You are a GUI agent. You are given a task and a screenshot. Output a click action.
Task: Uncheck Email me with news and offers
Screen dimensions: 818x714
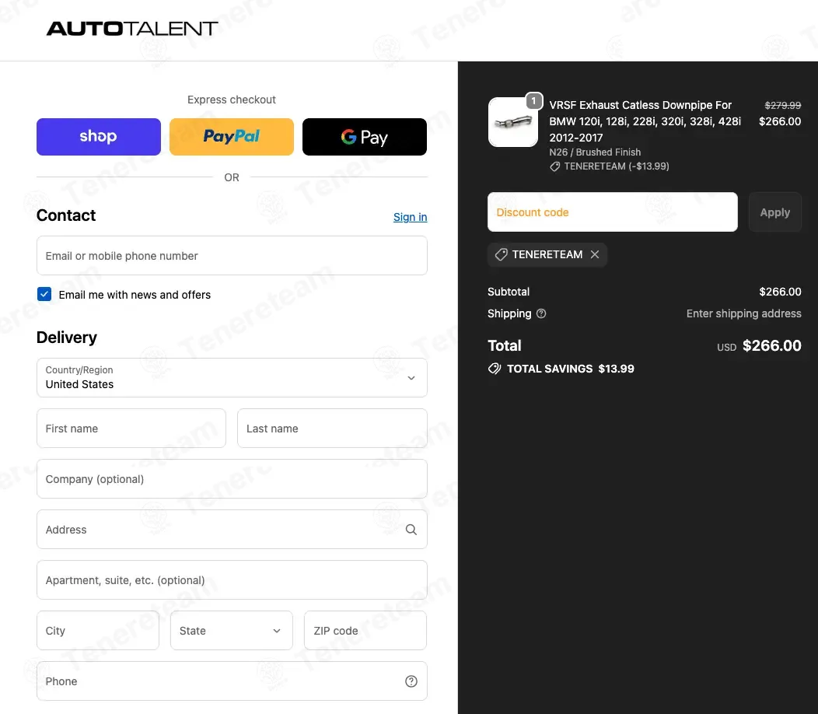click(x=44, y=294)
